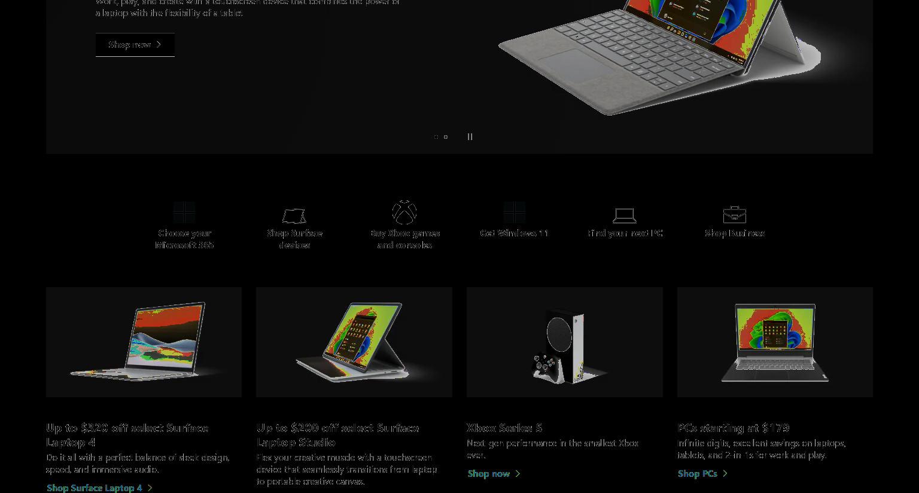
Task: Click the Windows 11 logo icon
Action: (x=515, y=212)
